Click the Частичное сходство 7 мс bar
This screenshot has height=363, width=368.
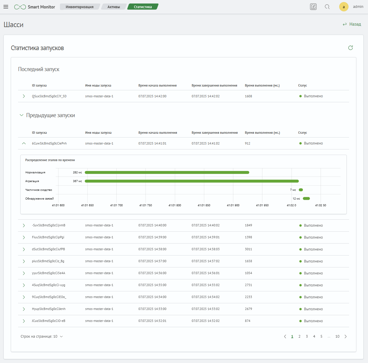point(301,190)
